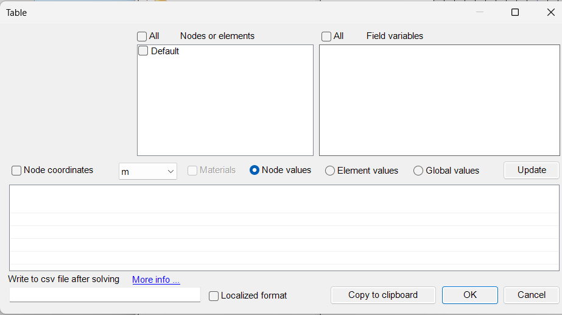The width and height of the screenshot is (562, 315).
Task: Close the Table dialog window
Action: click(550, 12)
